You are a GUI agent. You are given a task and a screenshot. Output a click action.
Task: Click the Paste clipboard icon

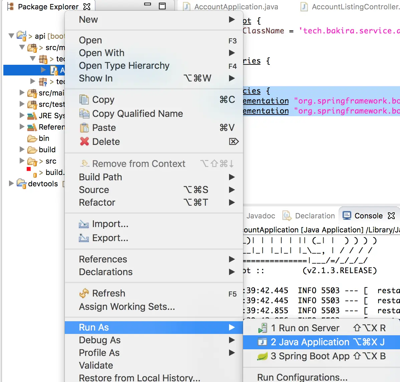(x=84, y=128)
